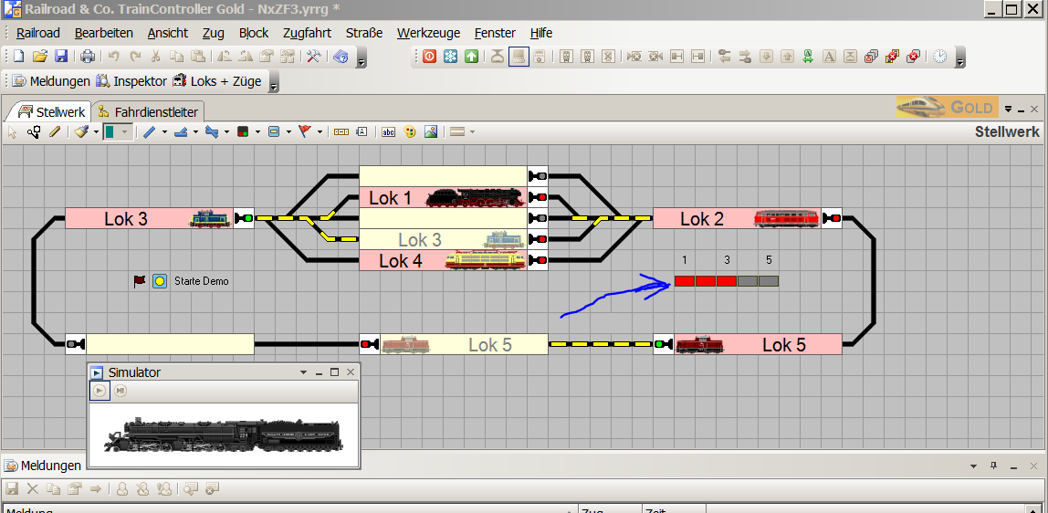This screenshot has width=1048, height=513.
Task: Toggle the green signal beside Lok 3 block
Action: (245, 218)
